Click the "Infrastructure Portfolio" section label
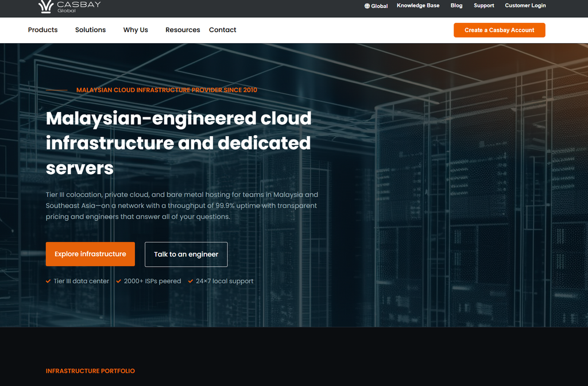 90,371
